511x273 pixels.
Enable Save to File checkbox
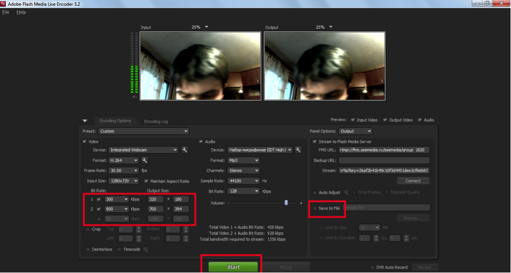pyautogui.click(x=314, y=208)
